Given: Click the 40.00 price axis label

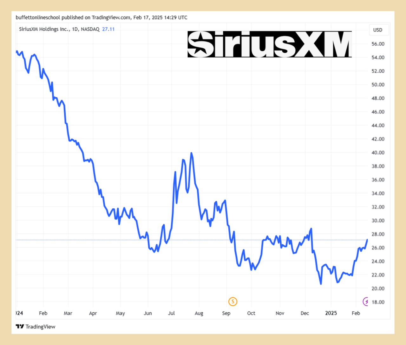Looking at the screenshot, I should (378, 153).
